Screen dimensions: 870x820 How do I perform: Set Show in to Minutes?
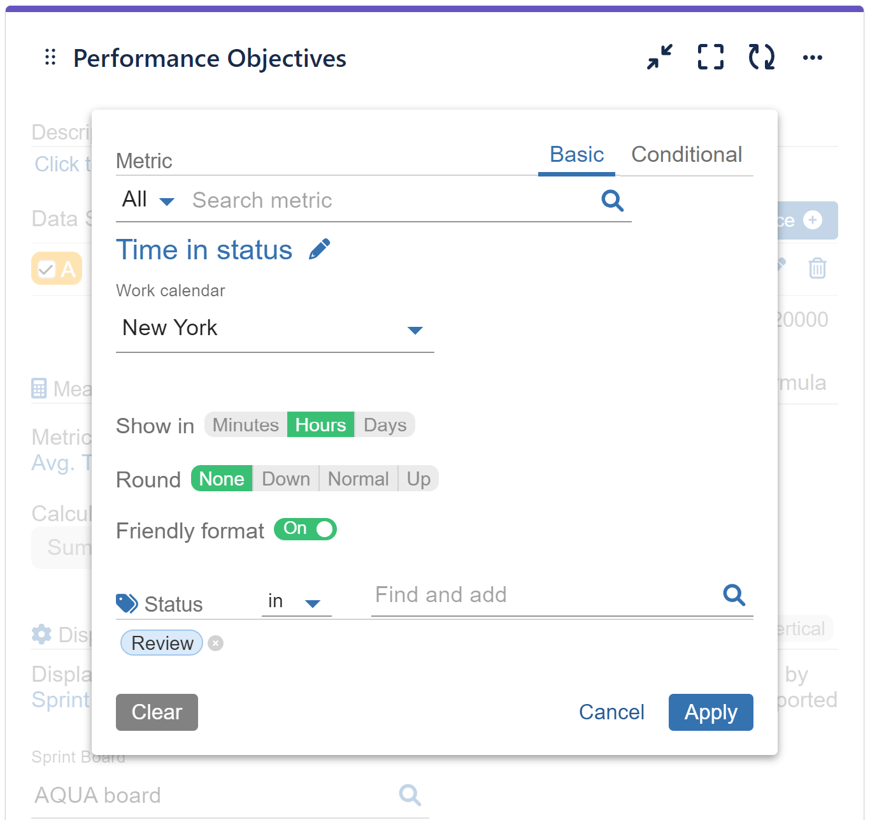[x=246, y=425]
